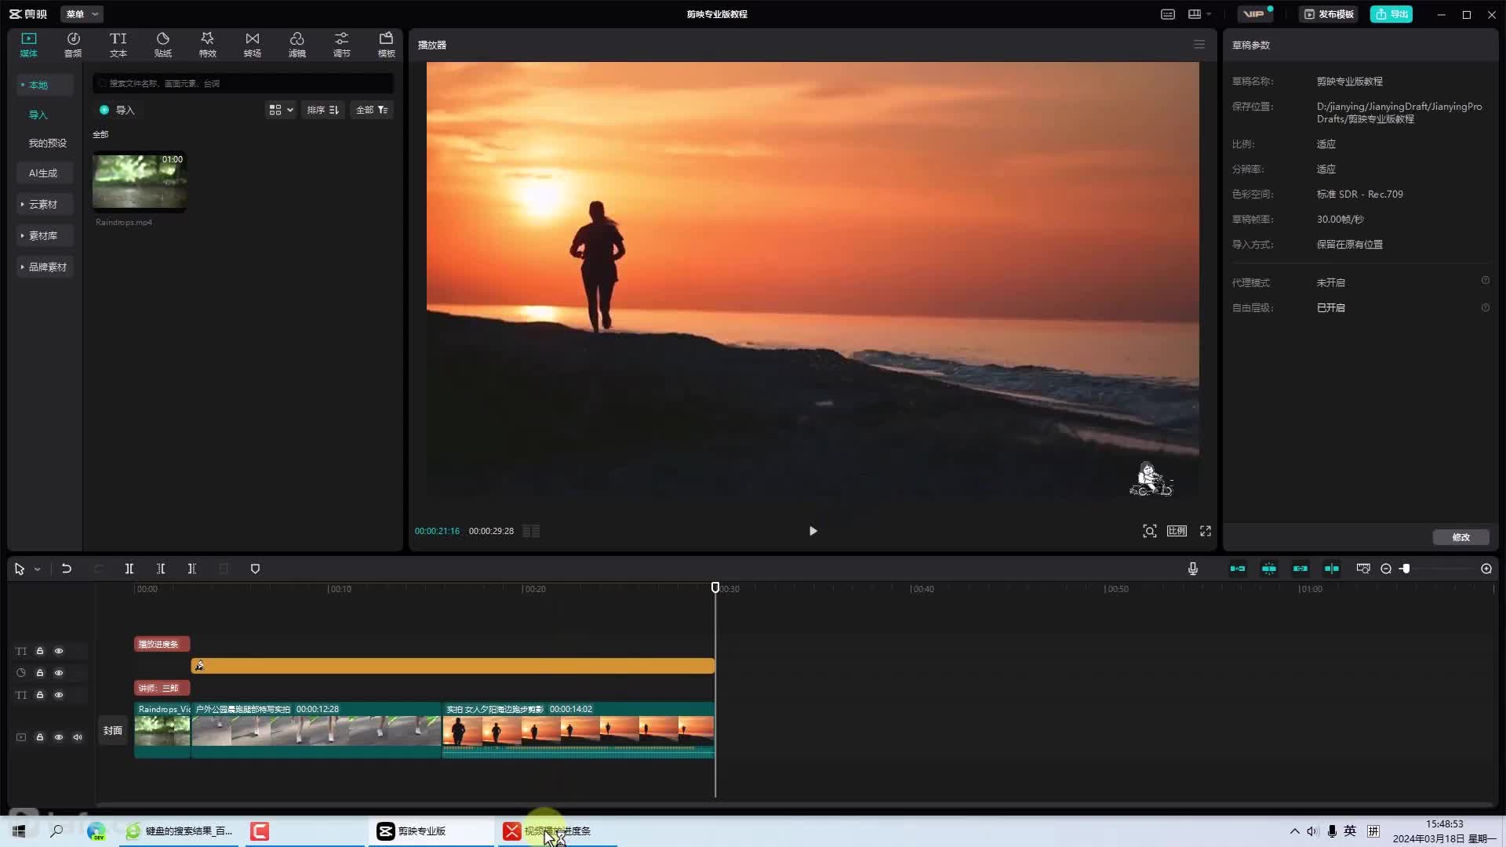The width and height of the screenshot is (1506, 847).
Task: Click the timeline zoom out minus icon
Action: point(1386,569)
